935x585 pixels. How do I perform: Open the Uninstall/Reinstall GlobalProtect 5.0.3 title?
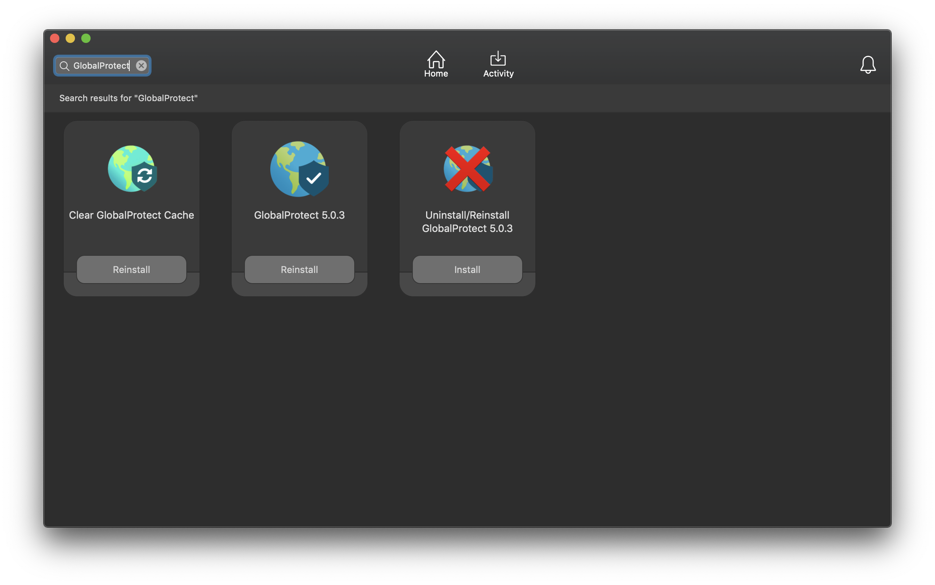click(467, 222)
